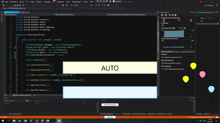220x123 pixels.
Task: Click the Beenden button
Action: pos(110,117)
